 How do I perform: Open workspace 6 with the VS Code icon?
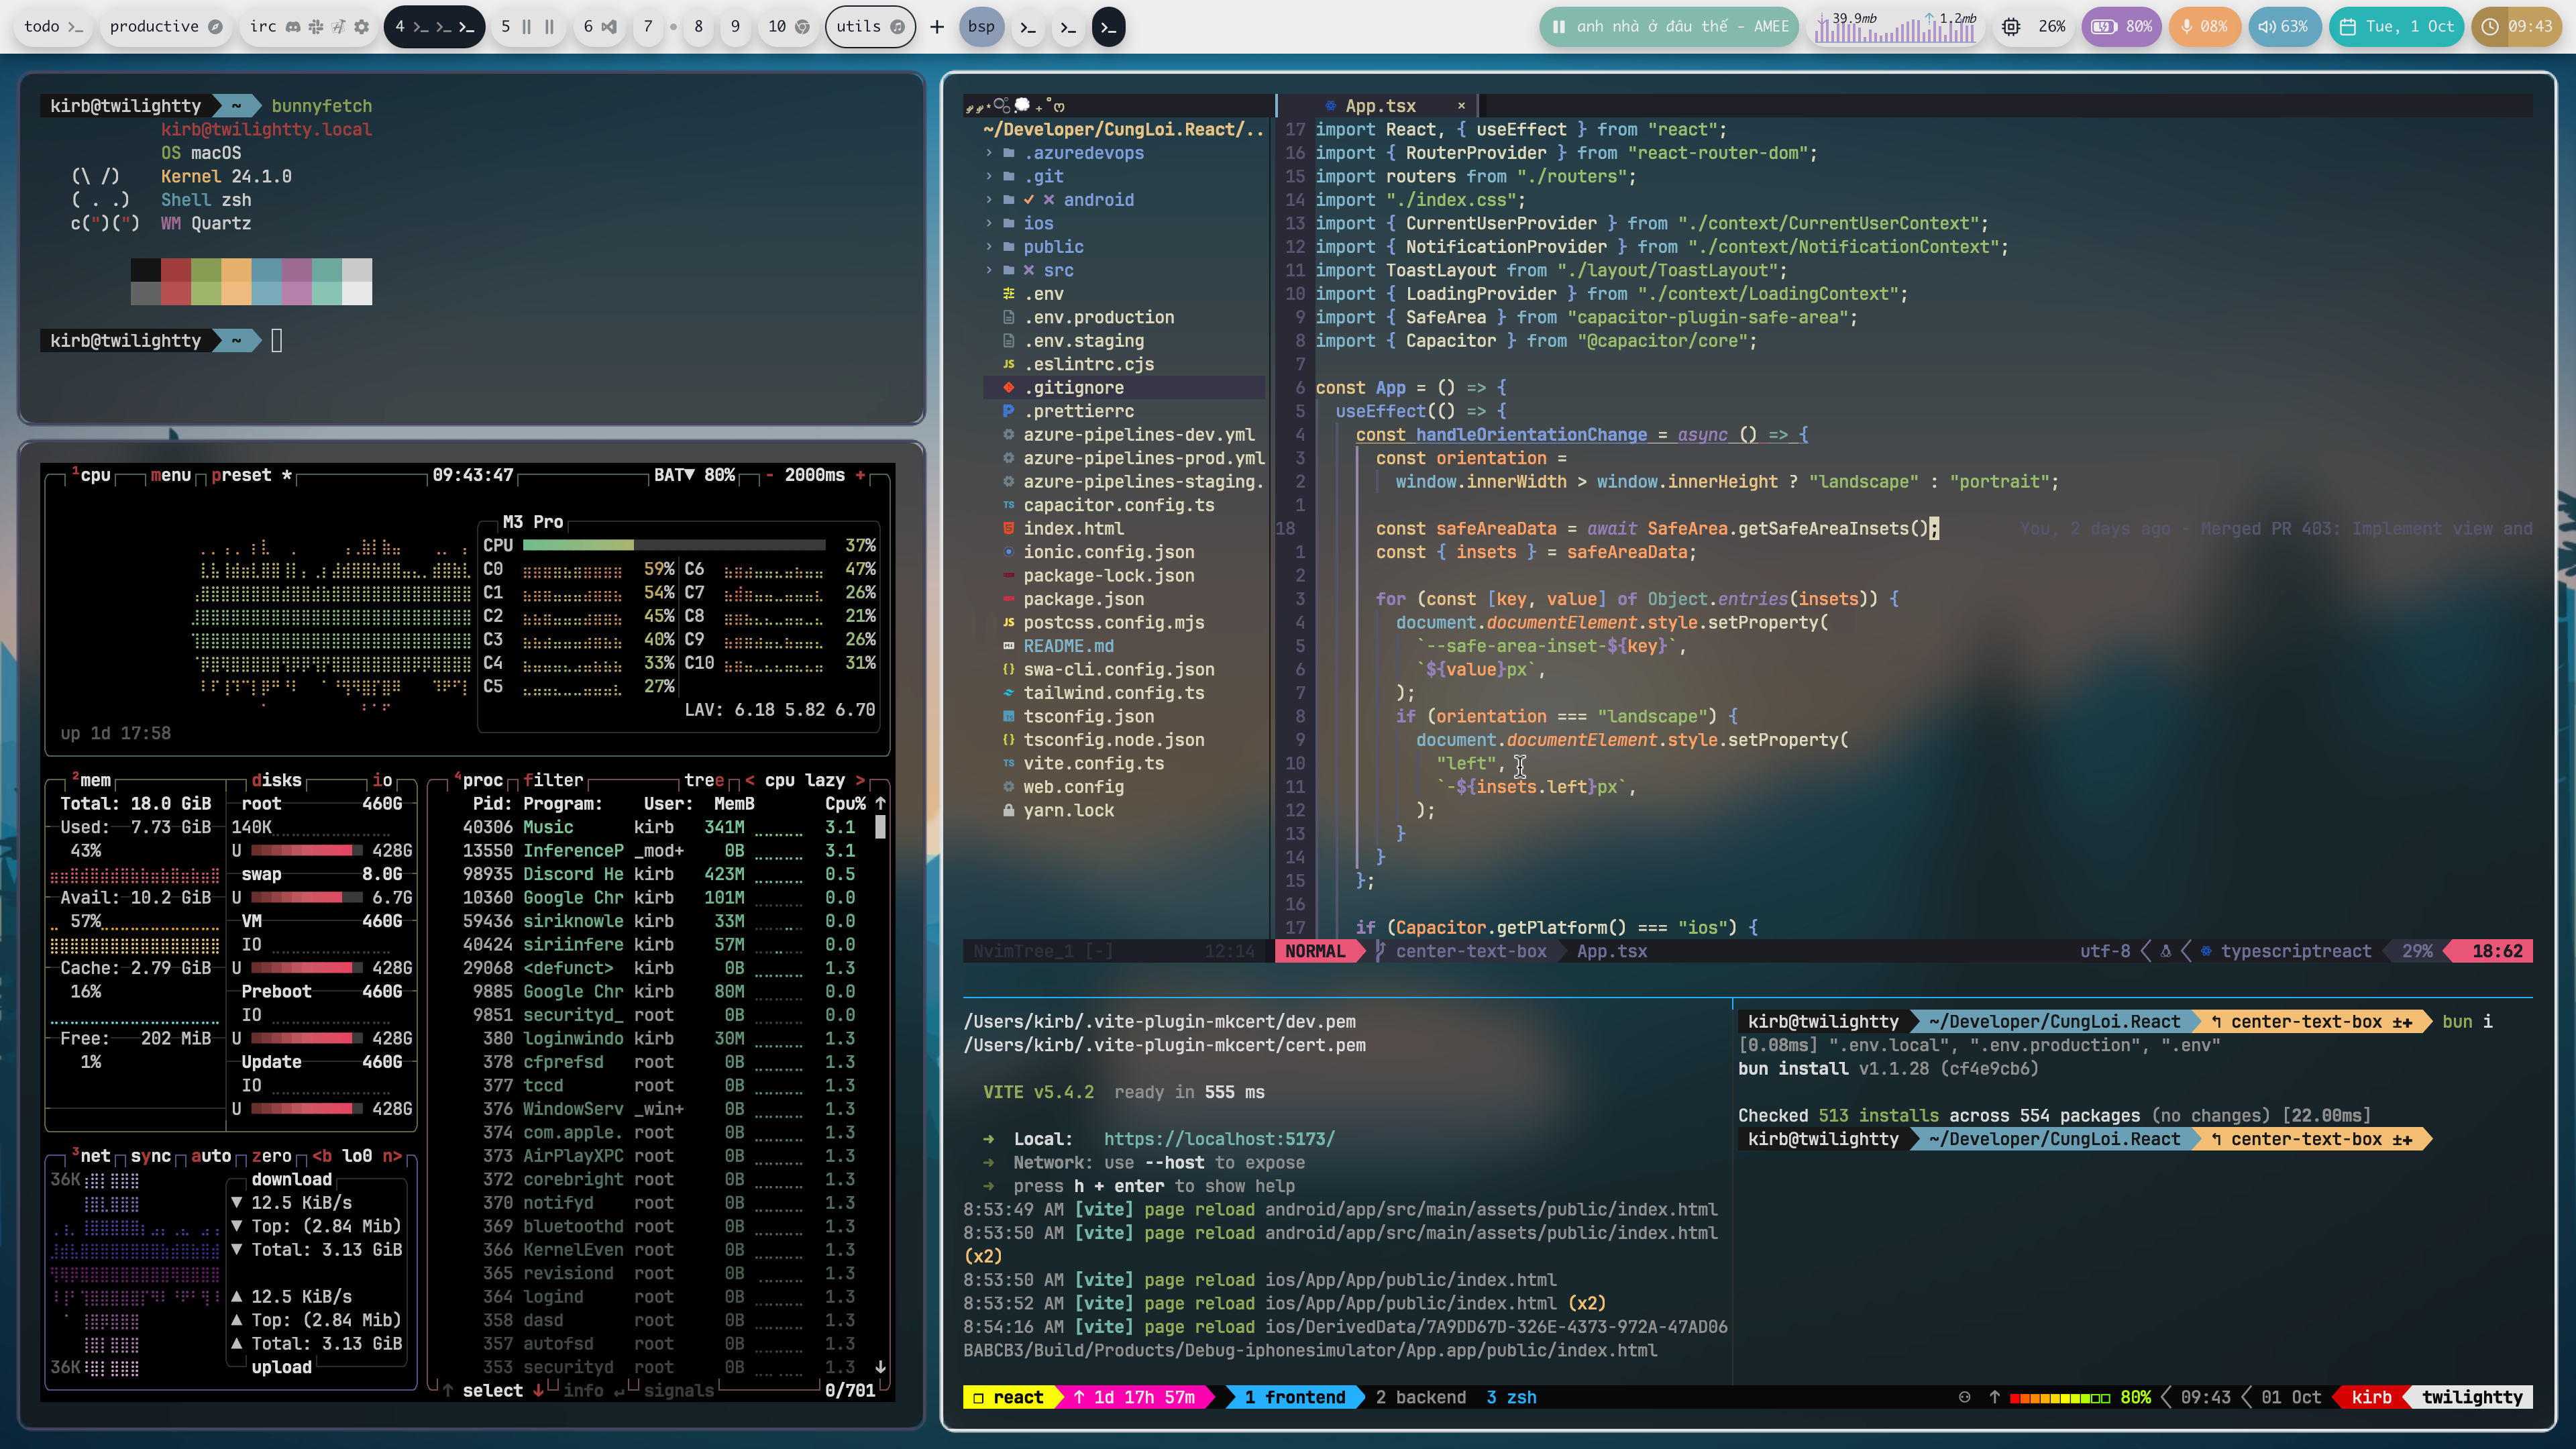(599, 27)
